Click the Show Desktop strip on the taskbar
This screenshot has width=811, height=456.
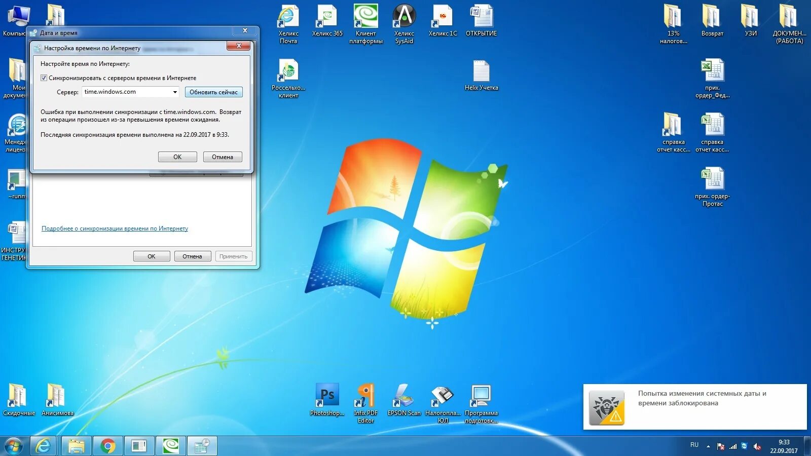[x=807, y=446]
